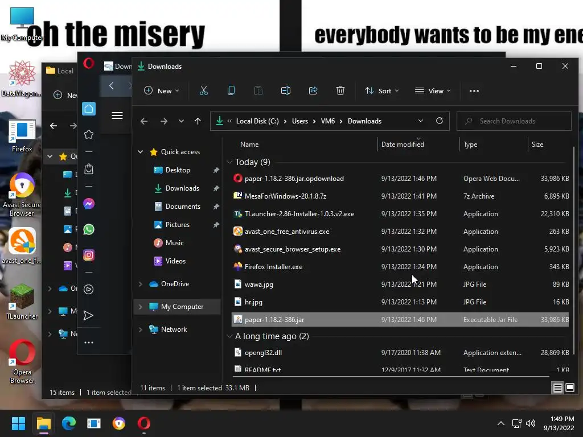This screenshot has height=437, width=583.
Task: Select wawa.jpg file
Action: click(400, 285)
